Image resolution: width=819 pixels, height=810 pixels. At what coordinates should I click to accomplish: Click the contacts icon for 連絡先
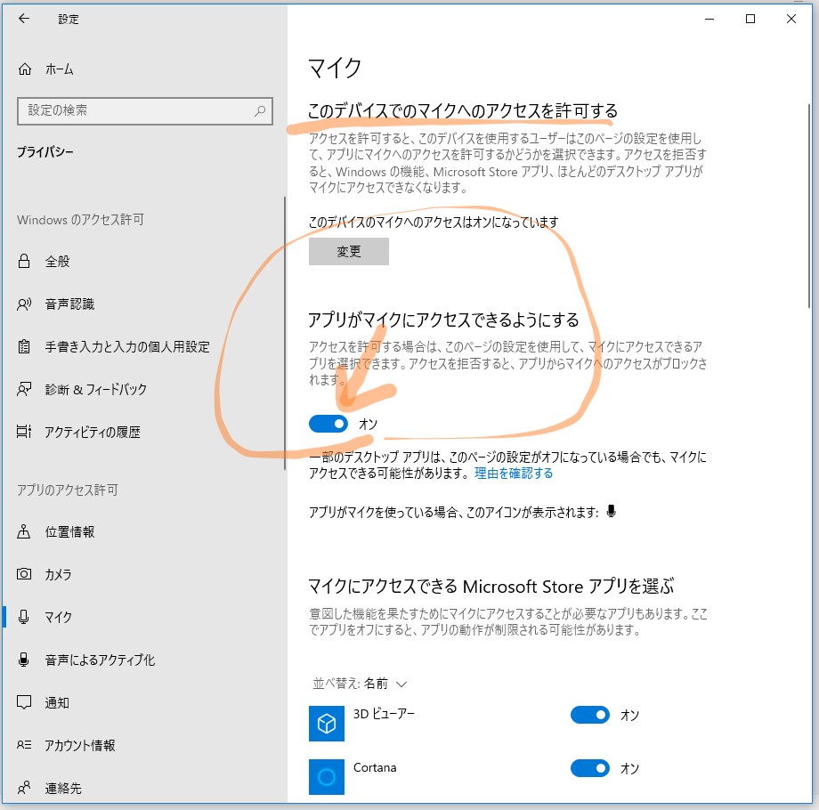point(24,788)
